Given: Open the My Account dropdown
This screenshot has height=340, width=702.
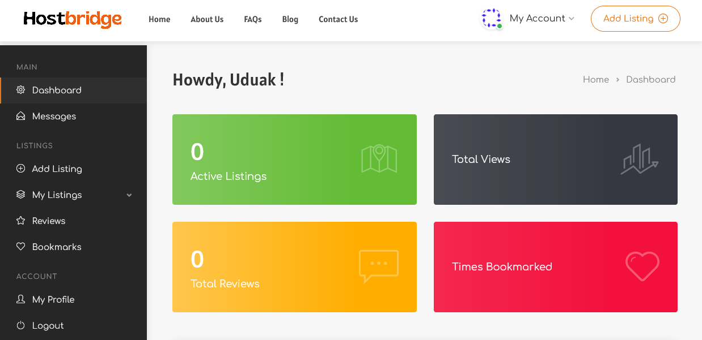Looking at the screenshot, I should click(542, 19).
